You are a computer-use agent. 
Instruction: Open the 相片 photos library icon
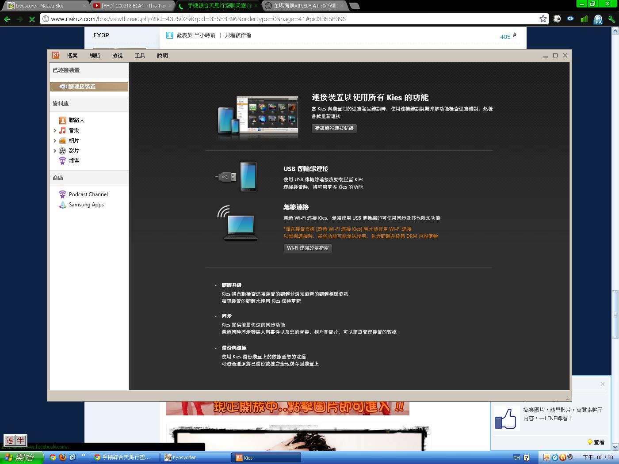62,141
